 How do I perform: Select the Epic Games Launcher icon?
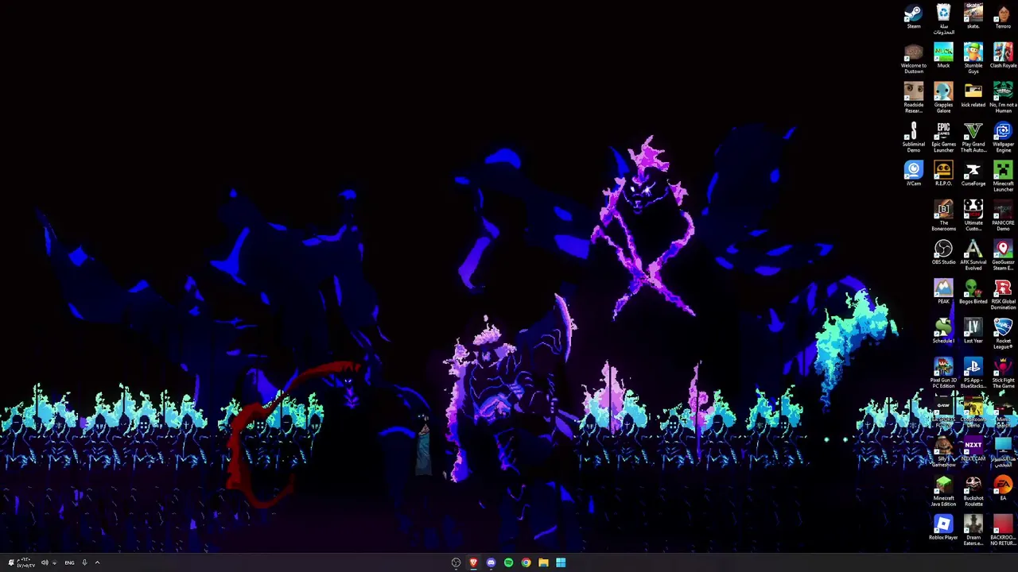[943, 137]
